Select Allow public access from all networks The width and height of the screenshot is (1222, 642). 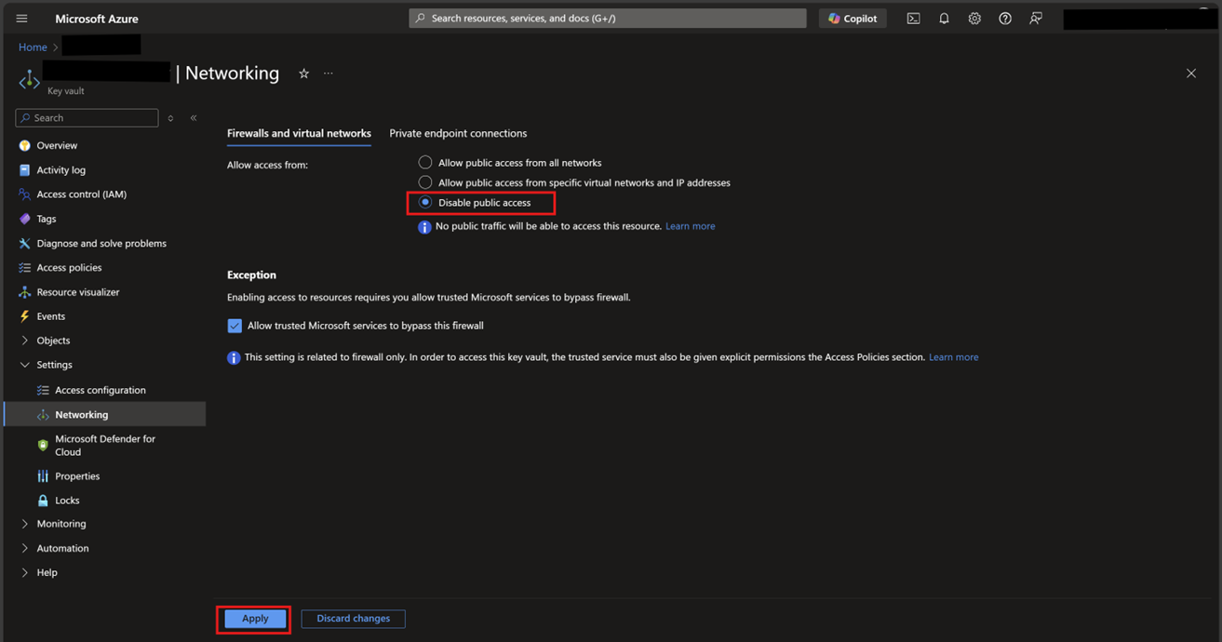pos(425,163)
